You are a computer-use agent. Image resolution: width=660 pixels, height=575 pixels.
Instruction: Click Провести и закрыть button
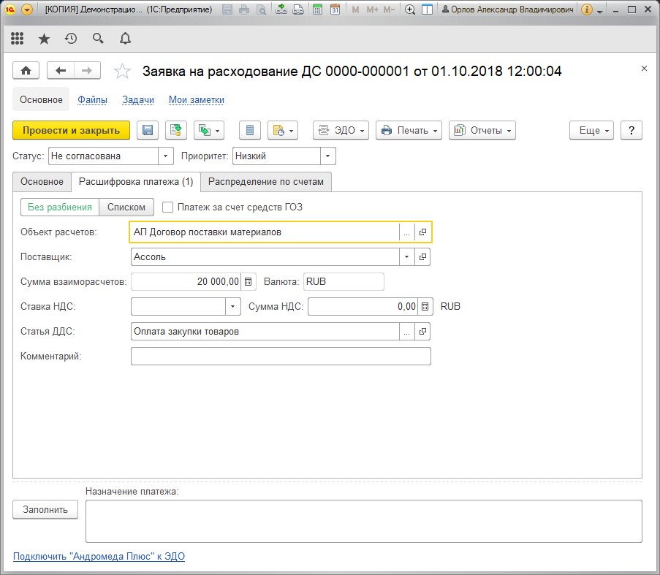[x=71, y=130]
